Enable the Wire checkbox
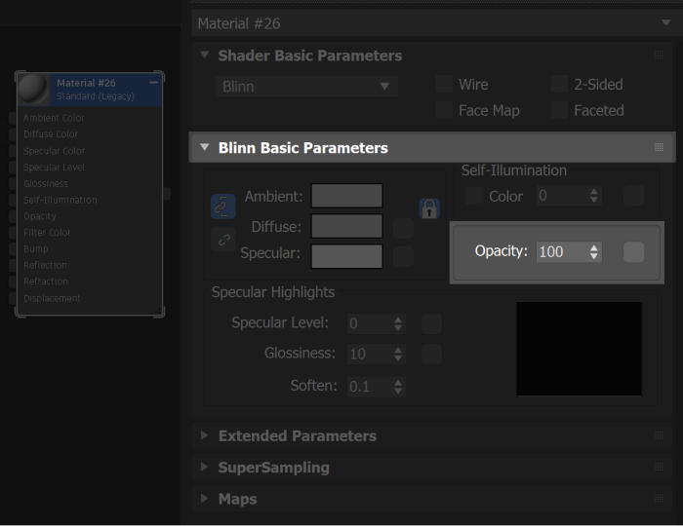The width and height of the screenshot is (683, 526). (x=444, y=85)
